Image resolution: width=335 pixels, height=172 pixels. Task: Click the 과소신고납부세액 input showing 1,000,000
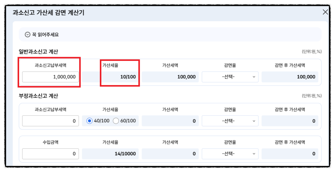click(x=50, y=77)
